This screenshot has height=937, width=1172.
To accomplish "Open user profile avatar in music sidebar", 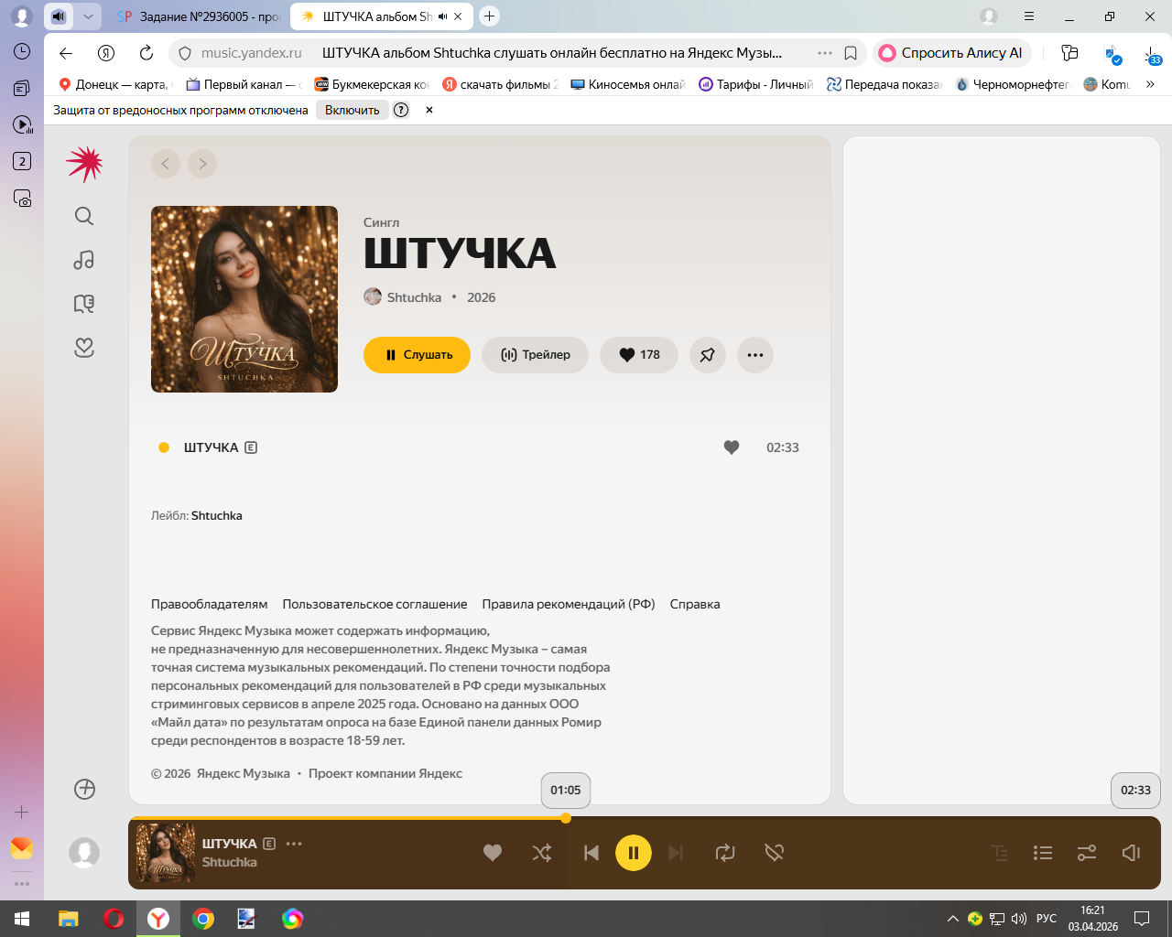I will 84,853.
